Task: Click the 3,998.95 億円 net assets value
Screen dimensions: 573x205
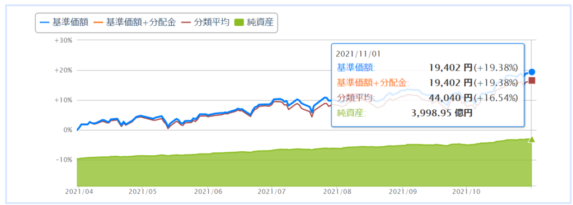Action: pos(442,113)
